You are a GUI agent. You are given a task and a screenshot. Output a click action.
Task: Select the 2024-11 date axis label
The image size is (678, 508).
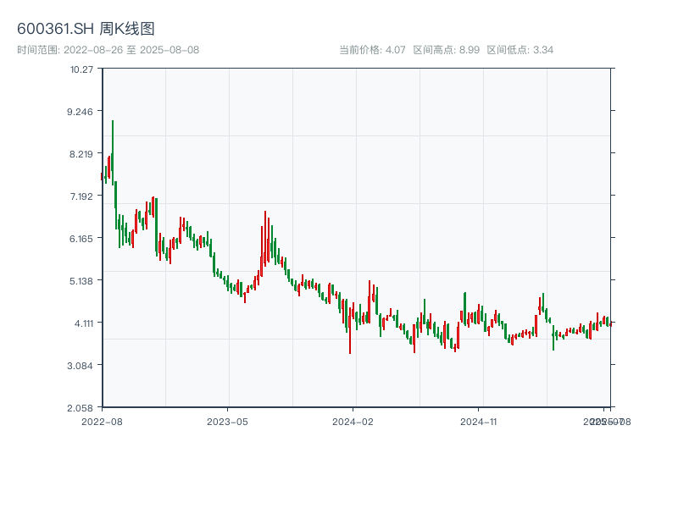(x=479, y=421)
